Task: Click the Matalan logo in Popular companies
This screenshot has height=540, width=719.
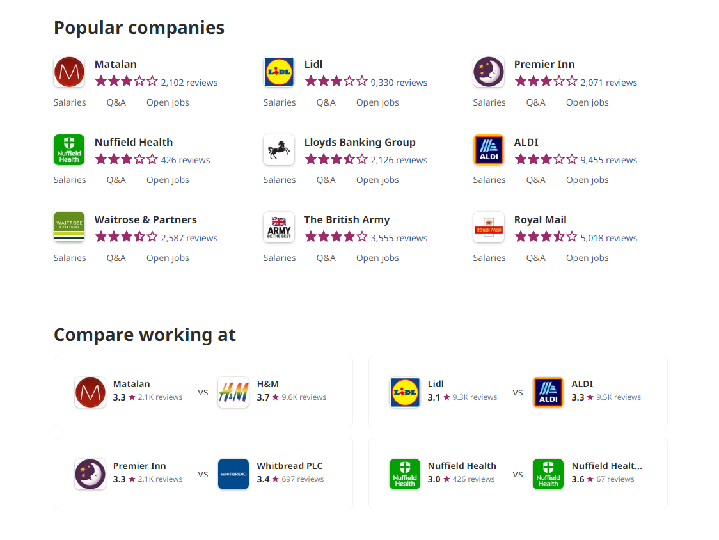Action: [x=69, y=72]
